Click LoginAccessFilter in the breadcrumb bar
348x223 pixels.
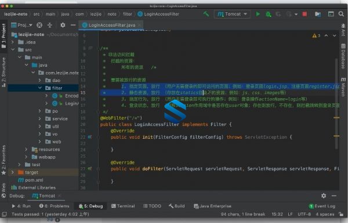pyautogui.click(x=158, y=14)
